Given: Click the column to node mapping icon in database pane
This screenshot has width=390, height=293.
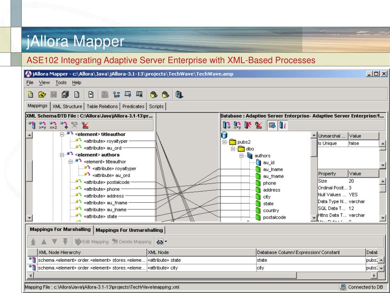Looking at the screenshot, I should (227, 125).
